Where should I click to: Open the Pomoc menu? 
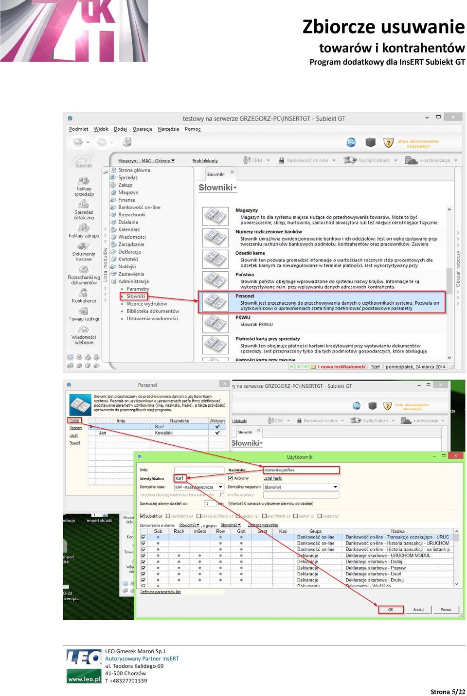[x=193, y=129]
